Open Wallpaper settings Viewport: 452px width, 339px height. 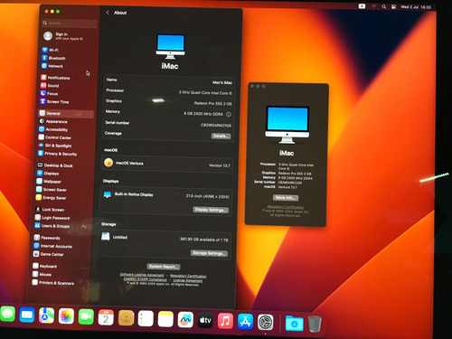49,182
